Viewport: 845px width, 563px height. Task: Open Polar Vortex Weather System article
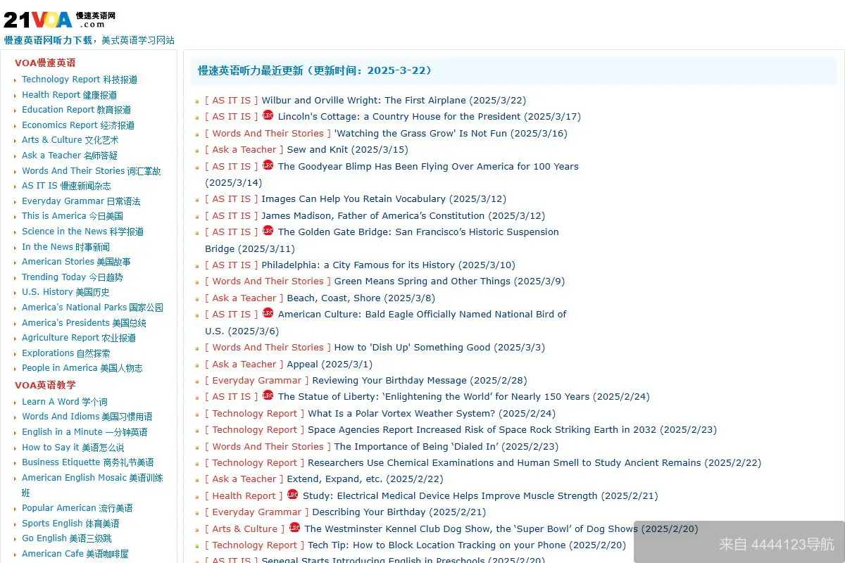click(x=401, y=414)
